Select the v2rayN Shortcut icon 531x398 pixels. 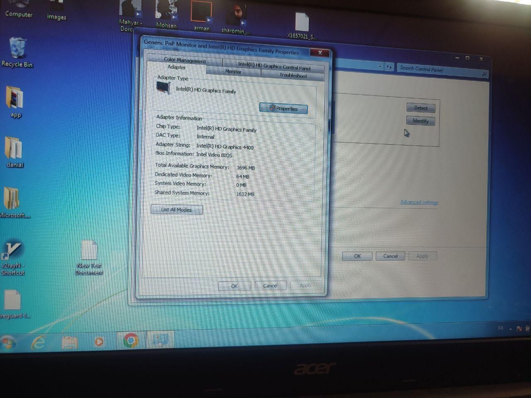(x=12, y=257)
